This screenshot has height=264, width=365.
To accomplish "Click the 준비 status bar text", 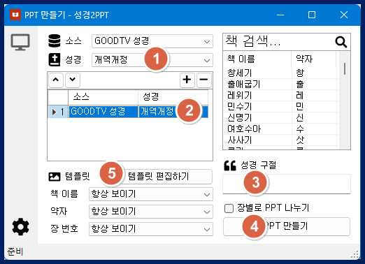I will pos(15,251).
